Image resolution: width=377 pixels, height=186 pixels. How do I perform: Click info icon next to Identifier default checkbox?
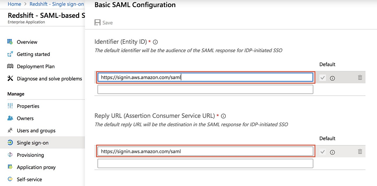333,78
